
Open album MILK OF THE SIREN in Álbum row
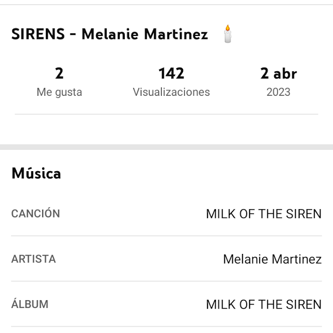coord(264,304)
